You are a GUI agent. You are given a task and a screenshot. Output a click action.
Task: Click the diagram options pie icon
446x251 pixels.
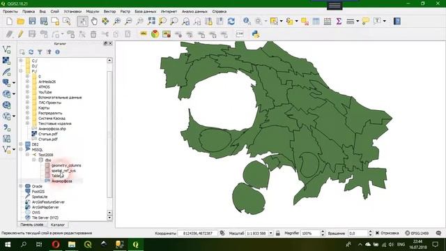[x=155, y=34]
